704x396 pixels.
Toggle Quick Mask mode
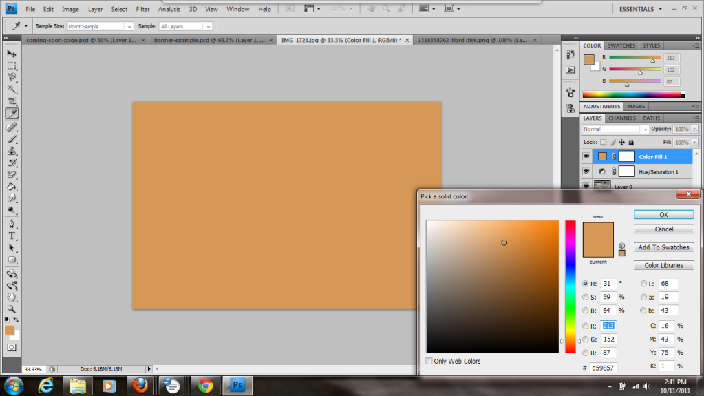tap(12, 348)
